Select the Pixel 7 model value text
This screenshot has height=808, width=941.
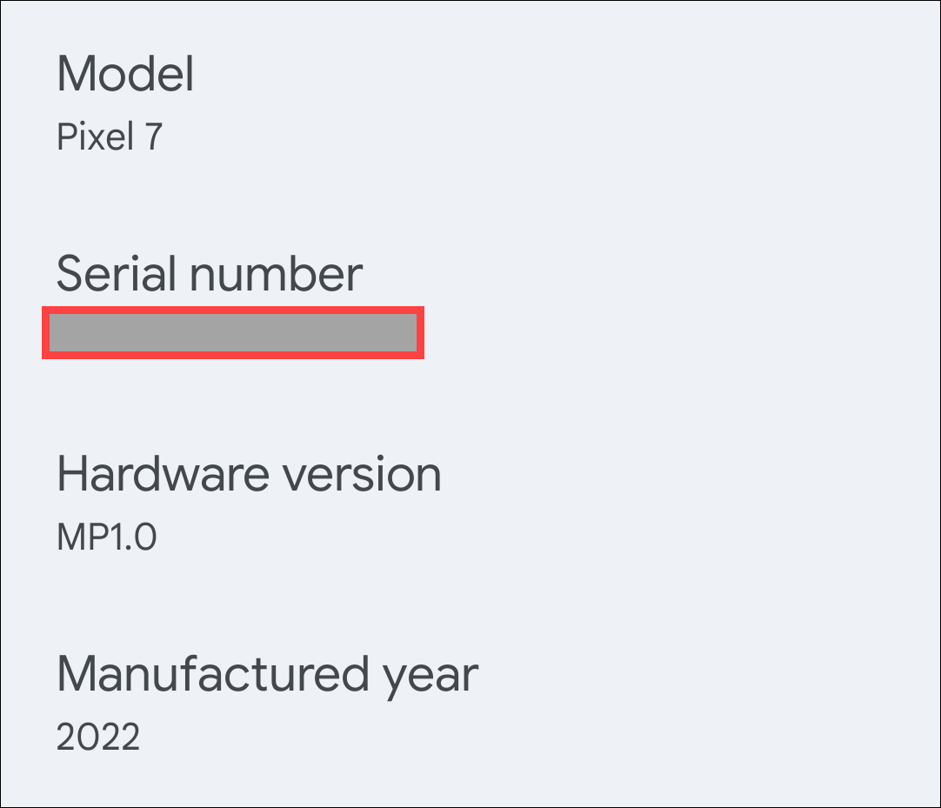pyautogui.click(x=108, y=137)
